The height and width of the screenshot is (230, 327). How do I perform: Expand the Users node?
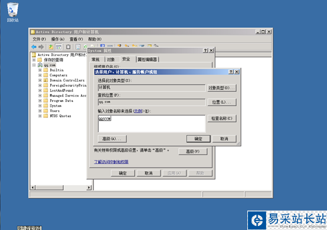[x=40, y=111]
